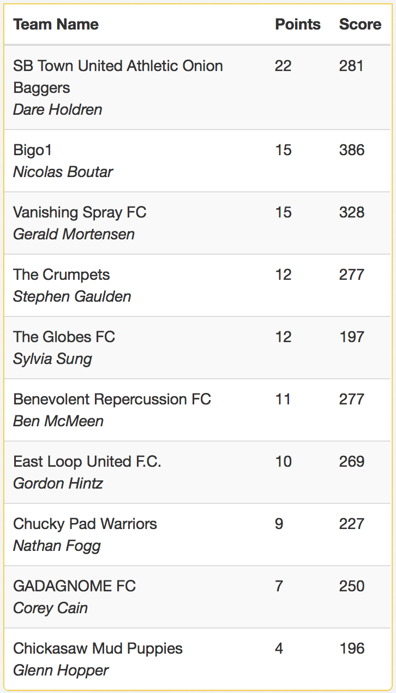Open The Crumpets team entry
This screenshot has width=396, height=693.
click(x=61, y=275)
